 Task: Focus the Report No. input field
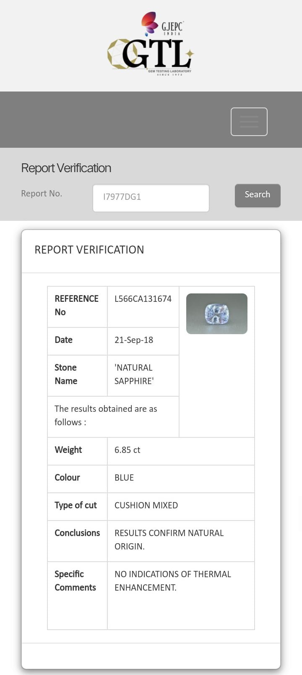coord(151,198)
